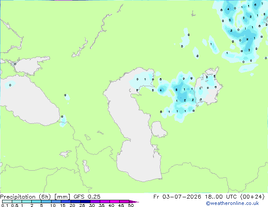Select the '30' legend scale label
Image resolution: width=268 pixels, height=207 pixels.
(92, 205)
